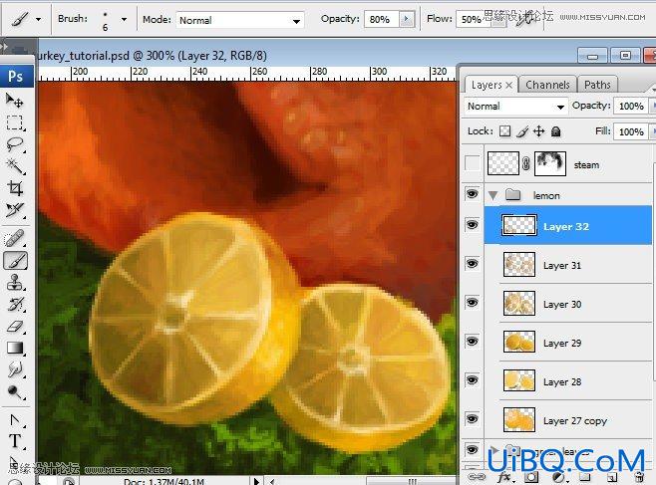Viewport: 656px width, 485px height.
Task: Select the Move tool
Action: click(15, 101)
